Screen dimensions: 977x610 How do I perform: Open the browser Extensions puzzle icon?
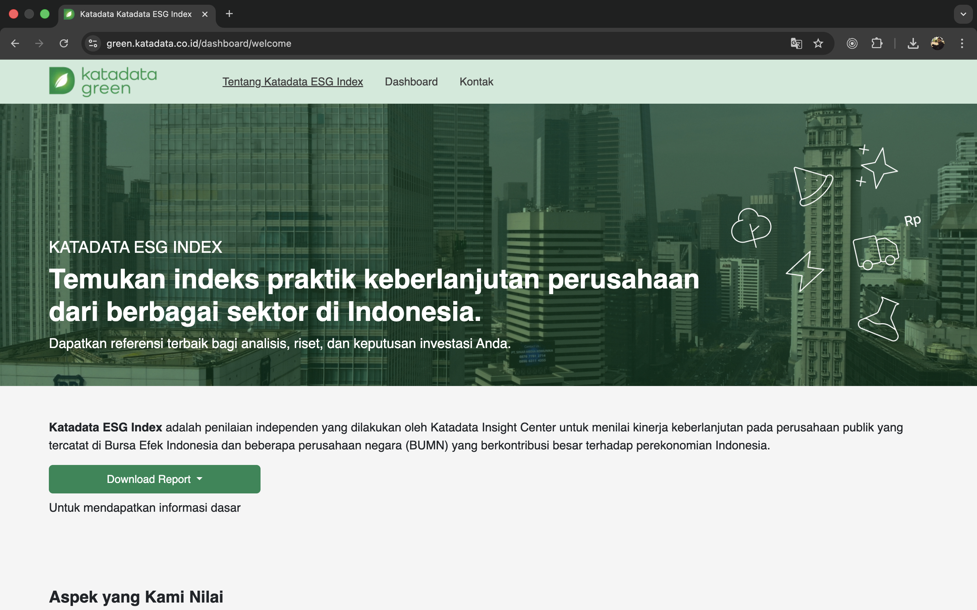(x=877, y=43)
